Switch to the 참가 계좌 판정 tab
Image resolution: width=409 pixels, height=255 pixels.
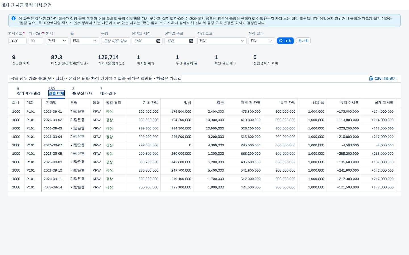(x=29, y=93)
